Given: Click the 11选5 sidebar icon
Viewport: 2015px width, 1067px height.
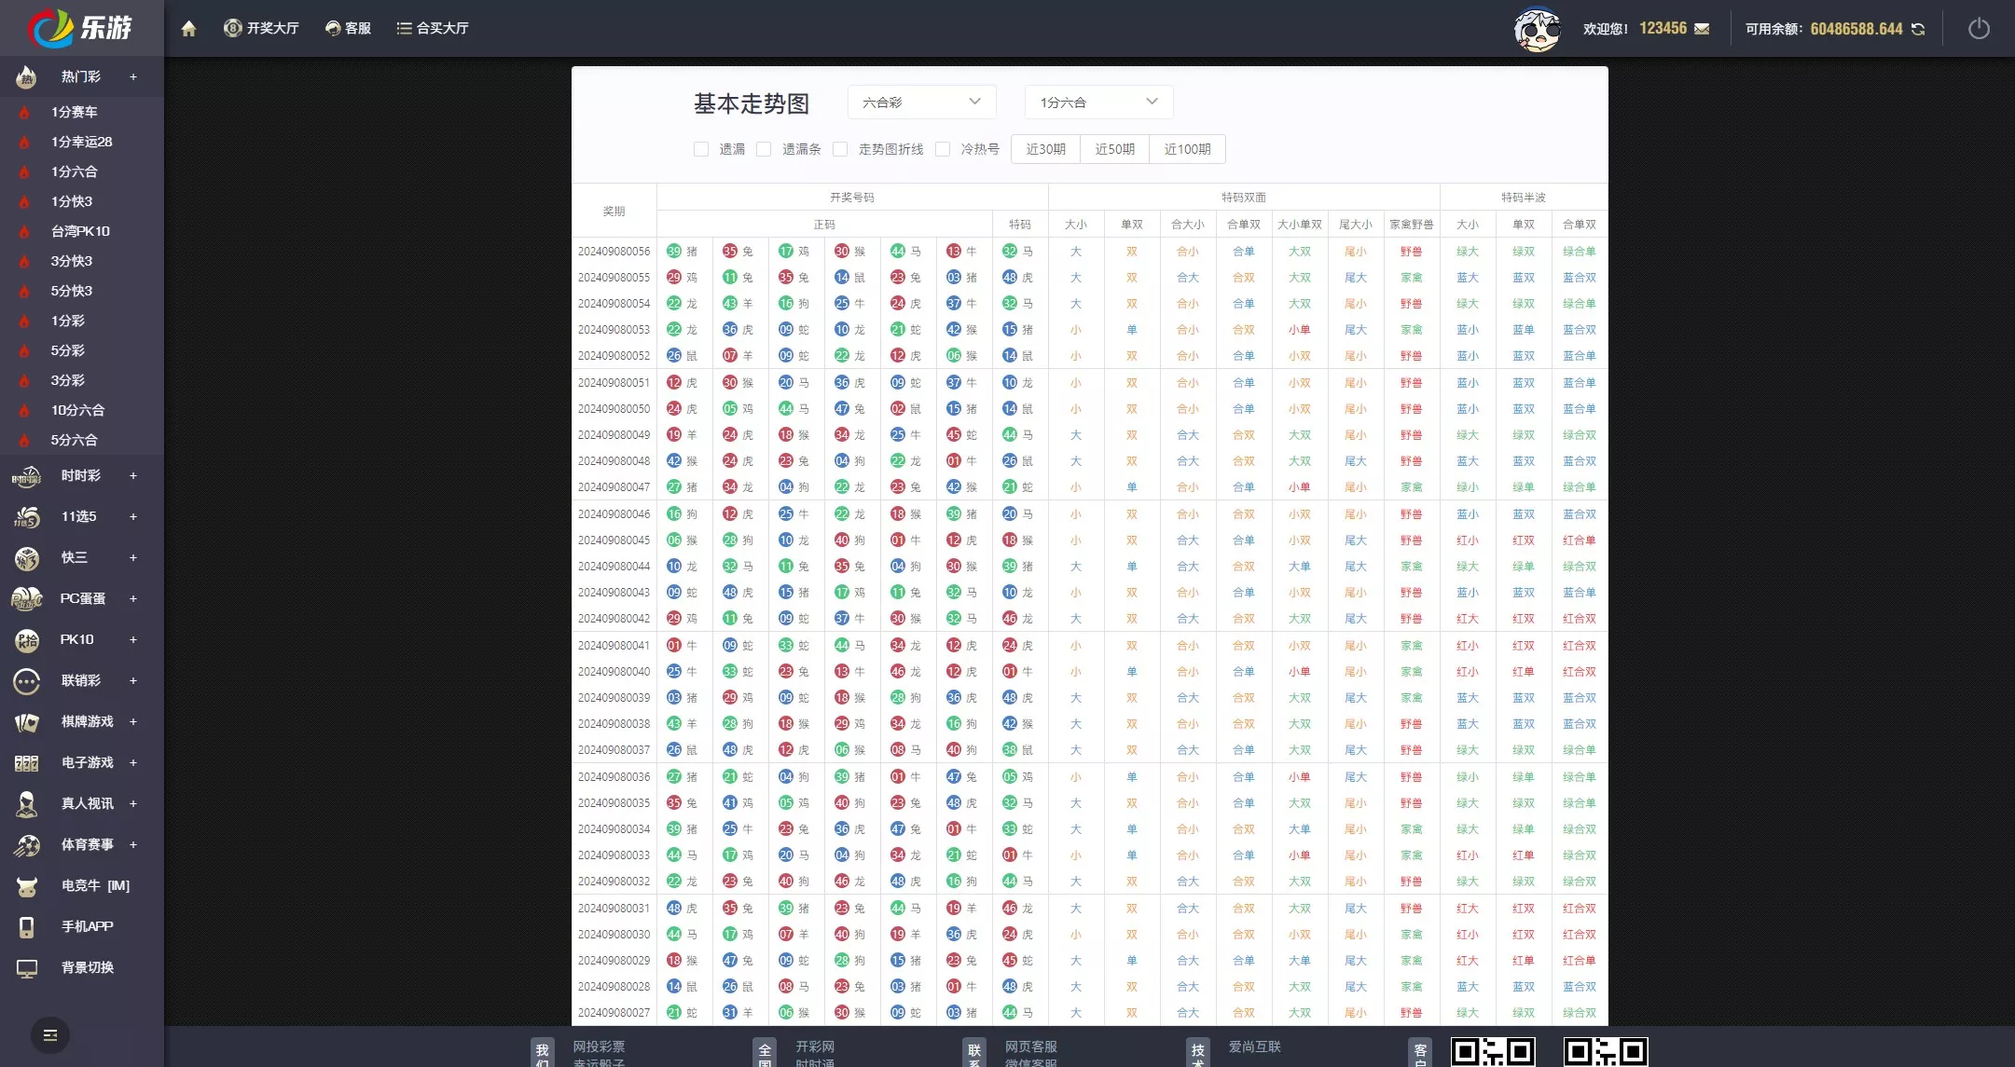Looking at the screenshot, I should (26, 517).
